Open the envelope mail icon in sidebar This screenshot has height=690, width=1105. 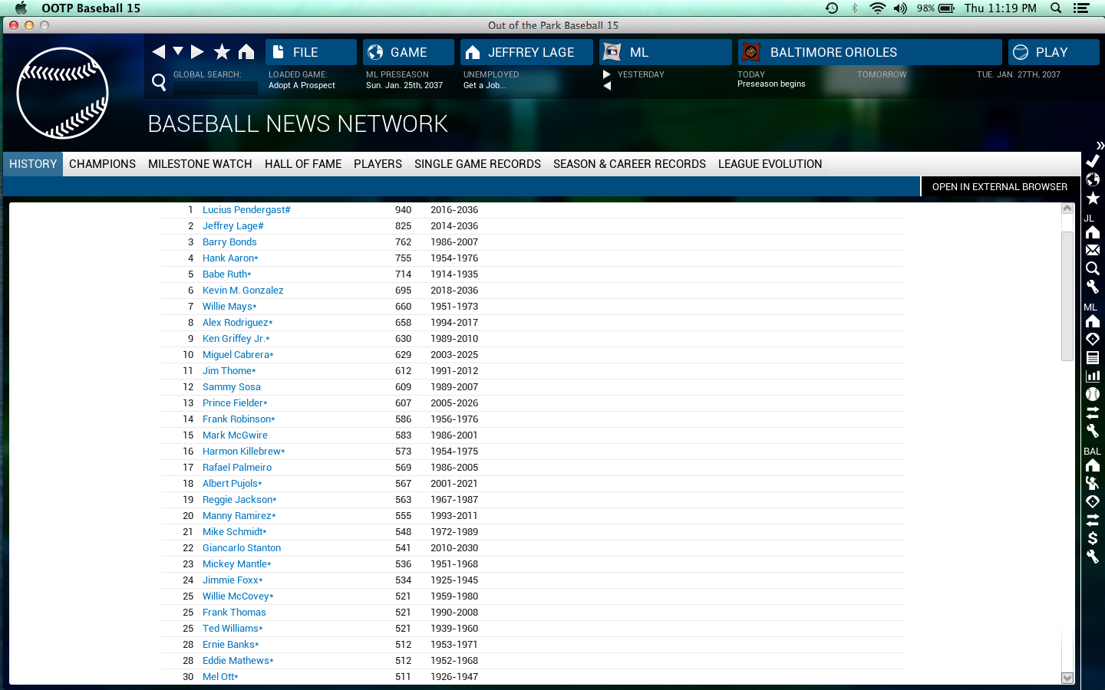click(x=1093, y=250)
